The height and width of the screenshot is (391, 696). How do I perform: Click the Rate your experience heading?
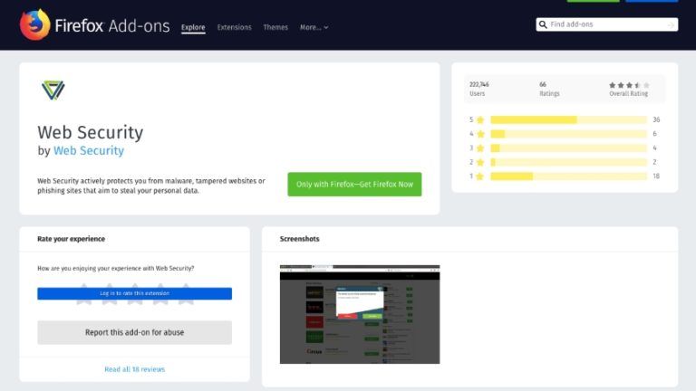pyautogui.click(x=71, y=239)
